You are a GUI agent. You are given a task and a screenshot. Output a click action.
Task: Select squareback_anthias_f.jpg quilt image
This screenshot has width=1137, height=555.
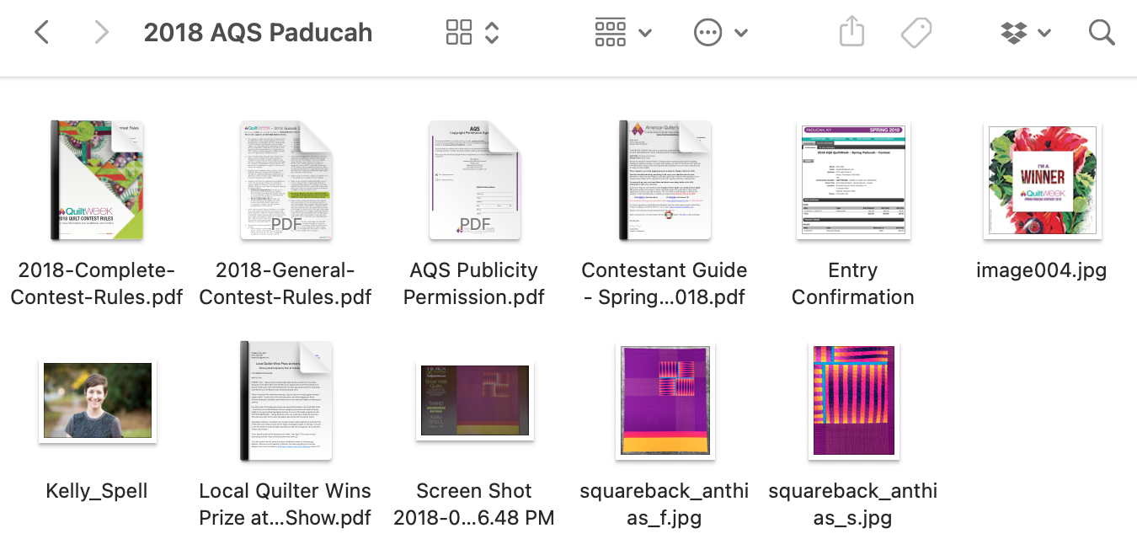coord(665,399)
